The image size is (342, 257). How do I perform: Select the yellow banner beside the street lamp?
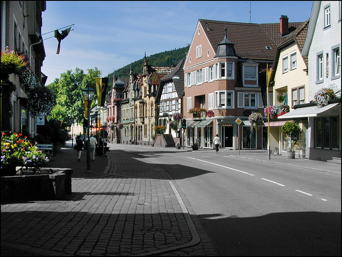point(99,90)
